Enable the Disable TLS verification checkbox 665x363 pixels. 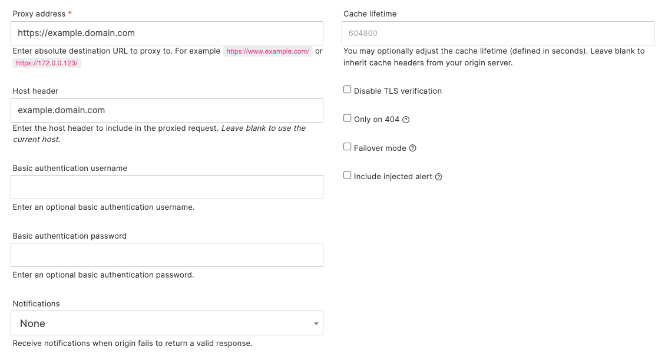click(348, 90)
